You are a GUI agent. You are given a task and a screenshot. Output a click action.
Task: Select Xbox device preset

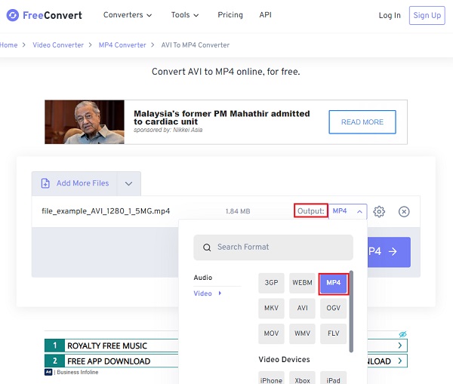(302, 379)
